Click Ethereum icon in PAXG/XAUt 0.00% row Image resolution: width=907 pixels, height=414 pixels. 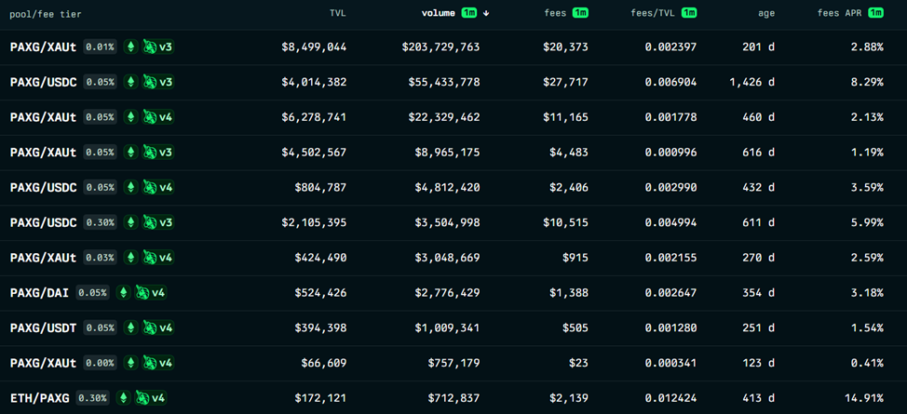click(130, 363)
